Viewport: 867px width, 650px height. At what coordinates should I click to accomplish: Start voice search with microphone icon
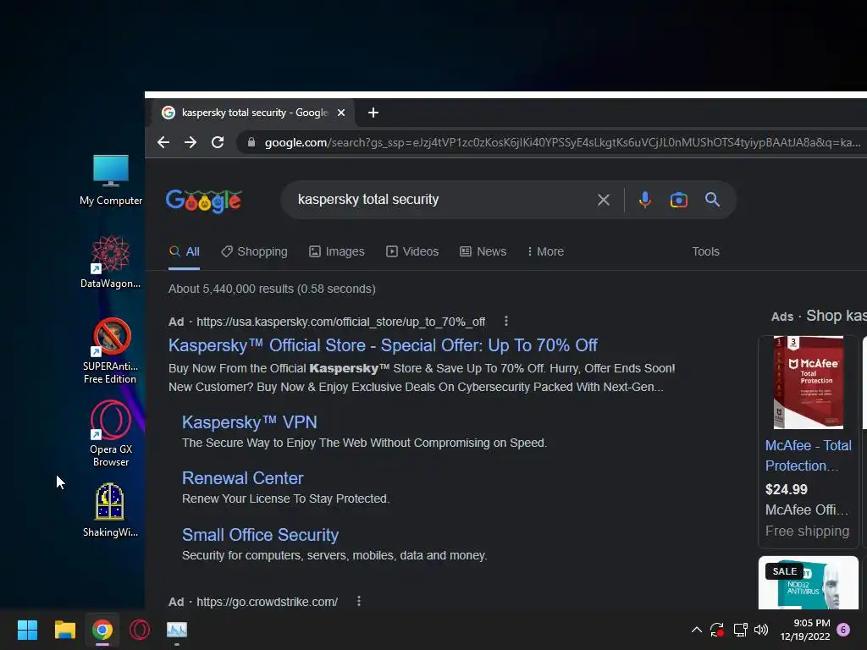coord(644,200)
